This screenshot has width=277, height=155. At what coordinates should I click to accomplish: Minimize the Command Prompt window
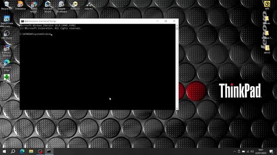[x=158, y=21]
